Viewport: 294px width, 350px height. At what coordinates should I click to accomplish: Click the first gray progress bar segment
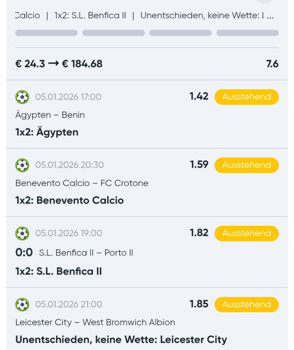pyautogui.click(x=46, y=33)
